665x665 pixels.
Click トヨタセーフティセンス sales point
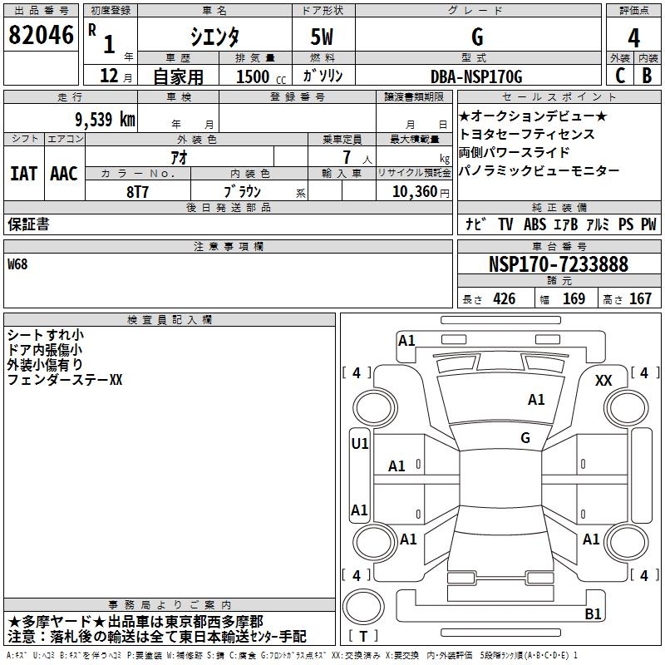pyautogui.click(x=527, y=134)
